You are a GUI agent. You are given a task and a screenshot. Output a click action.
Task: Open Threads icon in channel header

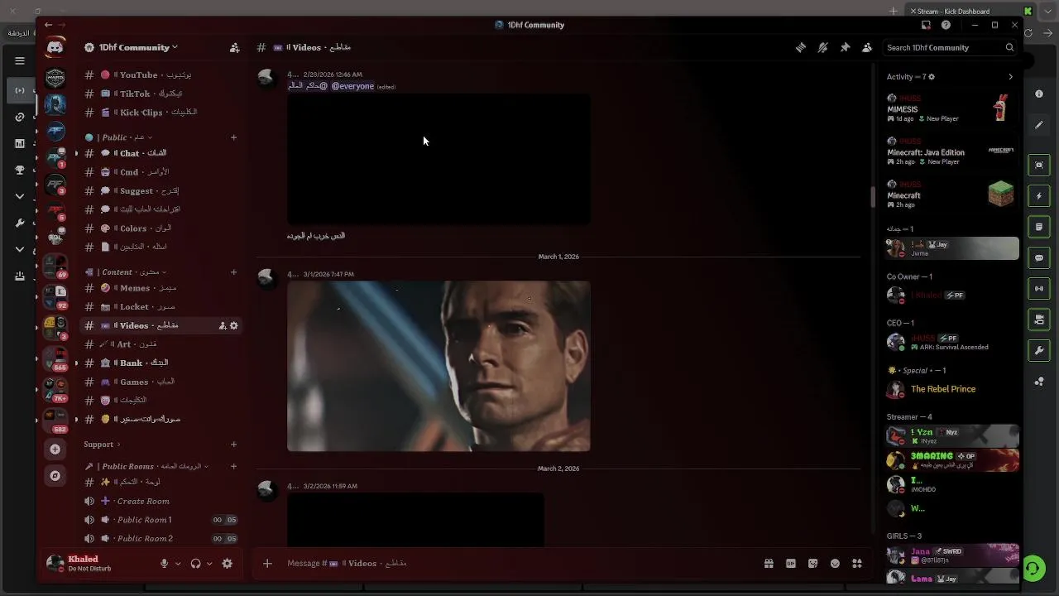click(801, 48)
